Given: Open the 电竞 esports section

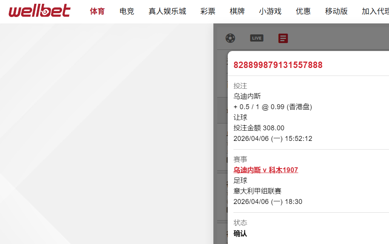Looking at the screenshot, I should coord(126,11).
